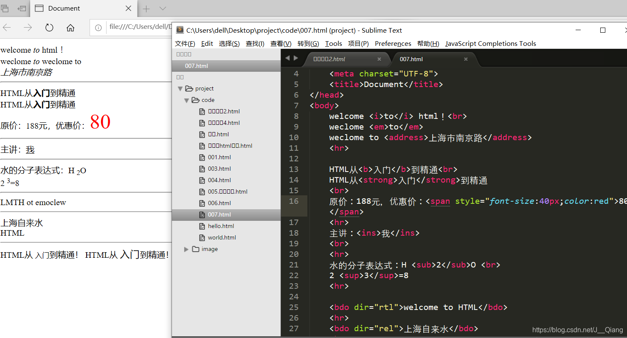The height and width of the screenshot is (338, 627).
Task: Click the site info icon in address bar
Action: [x=98, y=28]
